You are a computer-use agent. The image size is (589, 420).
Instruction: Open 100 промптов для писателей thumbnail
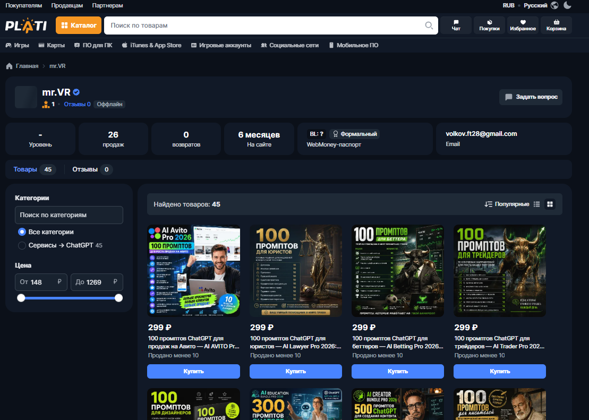pos(500,404)
